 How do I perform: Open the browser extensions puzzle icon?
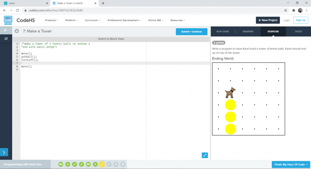pos(294,10)
